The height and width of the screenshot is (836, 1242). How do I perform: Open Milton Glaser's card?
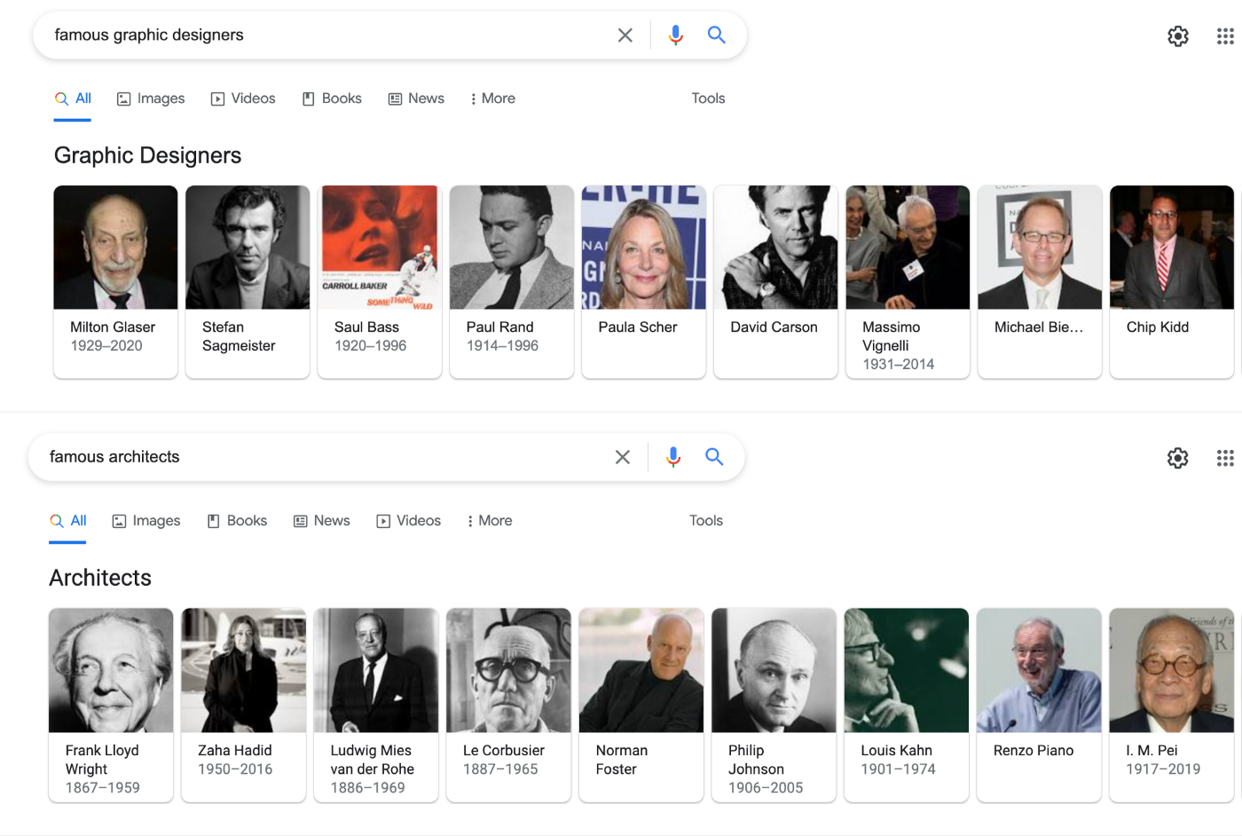tap(115, 281)
